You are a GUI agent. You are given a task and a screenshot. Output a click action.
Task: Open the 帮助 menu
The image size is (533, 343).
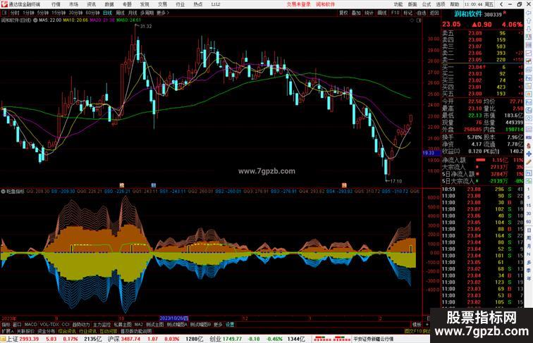click(x=455, y=4)
